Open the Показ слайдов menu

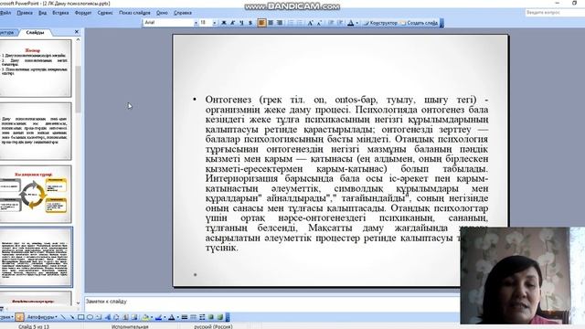click(x=134, y=13)
